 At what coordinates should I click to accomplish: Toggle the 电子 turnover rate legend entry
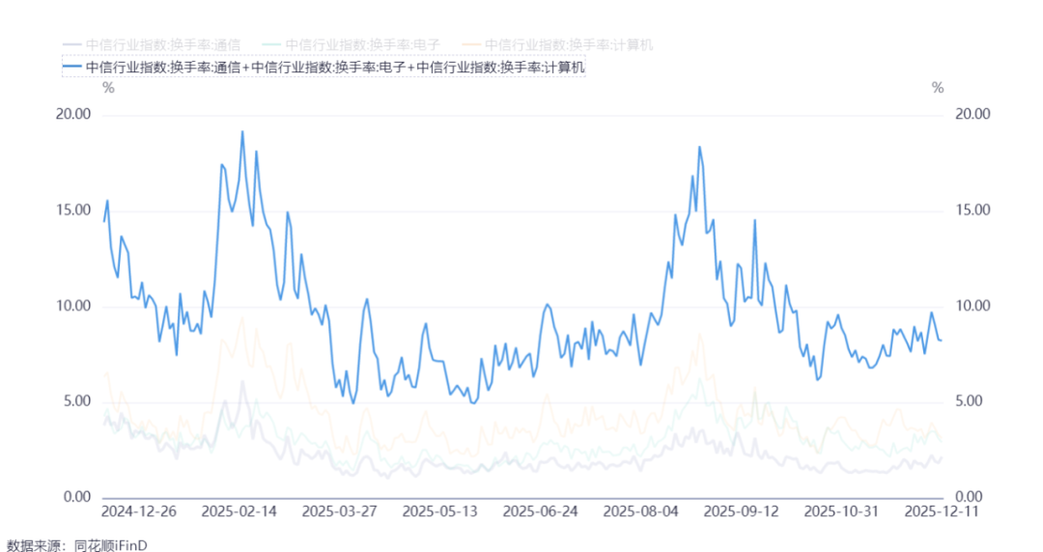(x=352, y=45)
